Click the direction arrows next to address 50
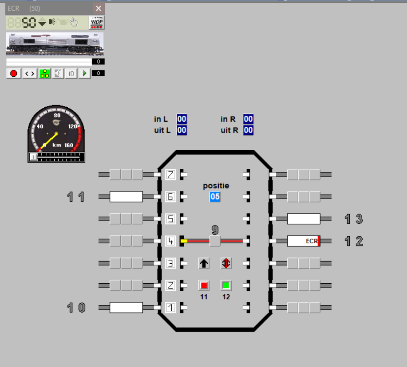Screen dimensions: 407x367 tap(42, 22)
